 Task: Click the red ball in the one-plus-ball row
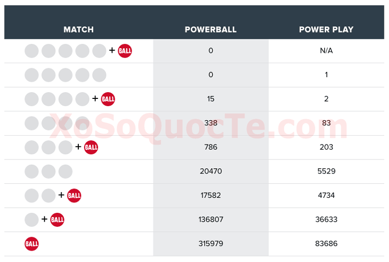tap(57, 220)
